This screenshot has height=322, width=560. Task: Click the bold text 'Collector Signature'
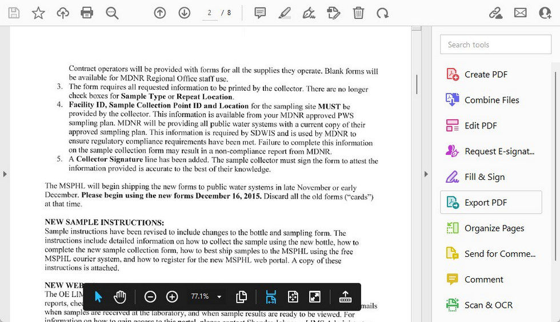[x=109, y=159]
